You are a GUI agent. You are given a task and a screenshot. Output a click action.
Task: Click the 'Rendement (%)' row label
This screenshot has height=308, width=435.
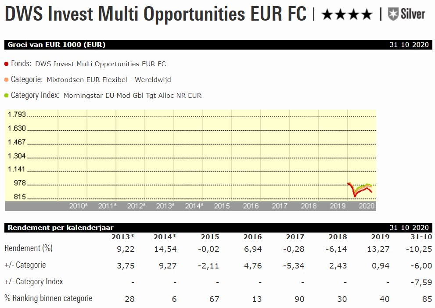click(29, 248)
